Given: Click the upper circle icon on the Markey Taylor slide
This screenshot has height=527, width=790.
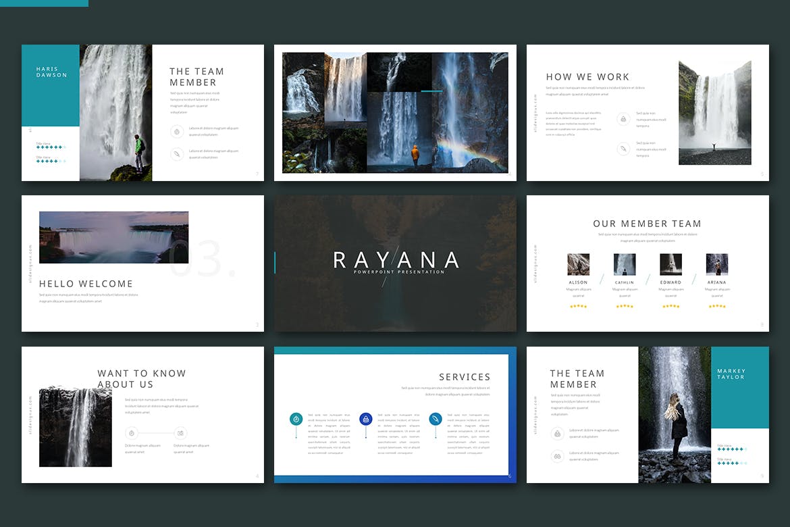Looking at the screenshot, I should pyautogui.click(x=558, y=434).
